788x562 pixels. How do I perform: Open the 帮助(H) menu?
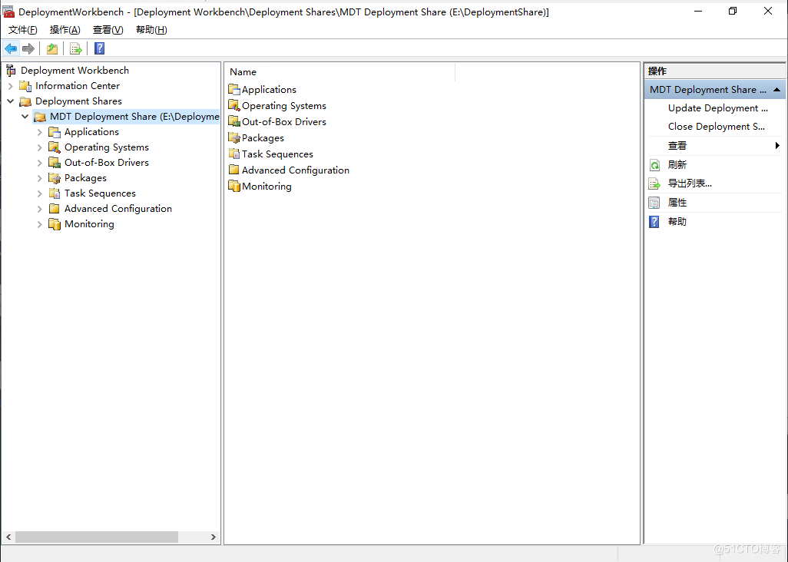tap(151, 30)
